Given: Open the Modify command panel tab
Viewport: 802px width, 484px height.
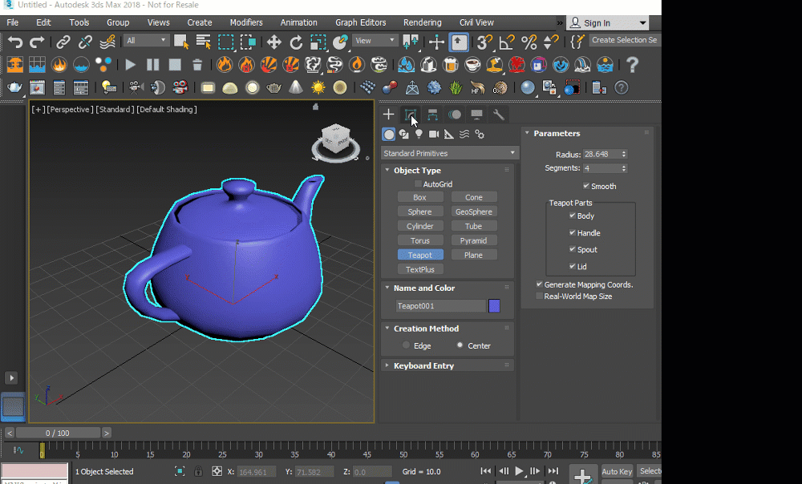Looking at the screenshot, I should tap(411, 115).
